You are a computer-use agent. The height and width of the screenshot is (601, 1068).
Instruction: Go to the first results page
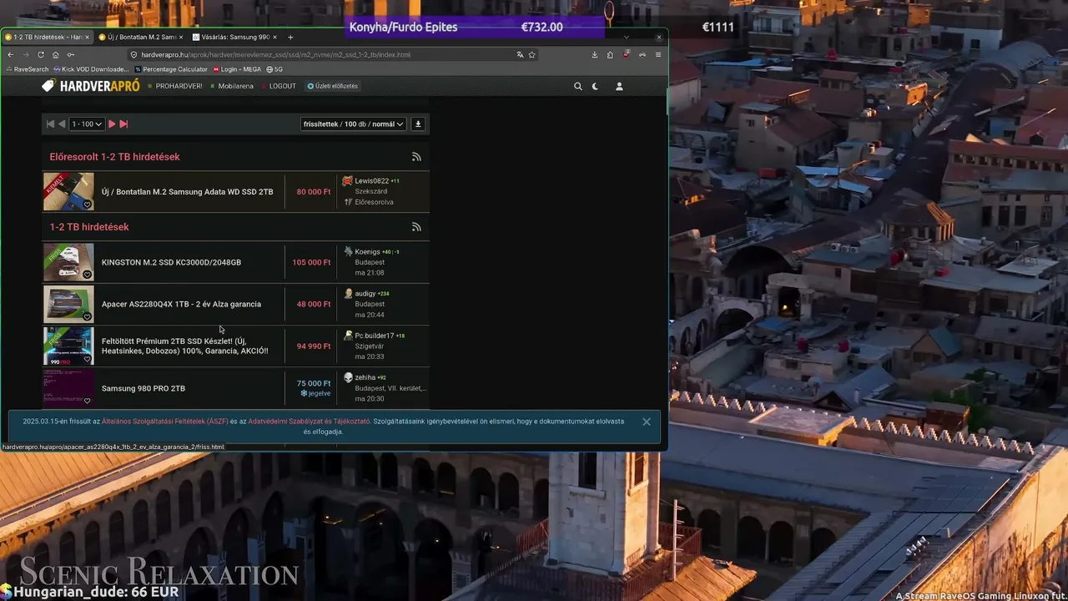point(50,124)
